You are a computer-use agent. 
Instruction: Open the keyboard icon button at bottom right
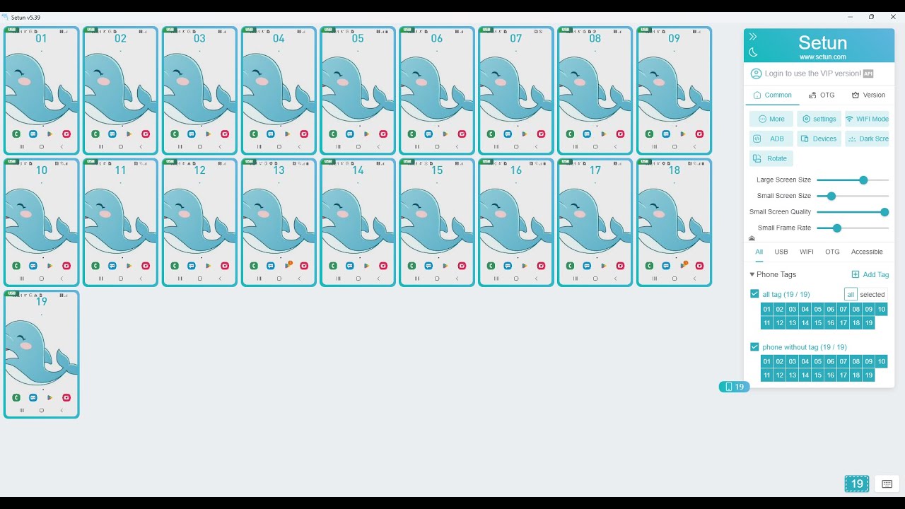pos(887,484)
